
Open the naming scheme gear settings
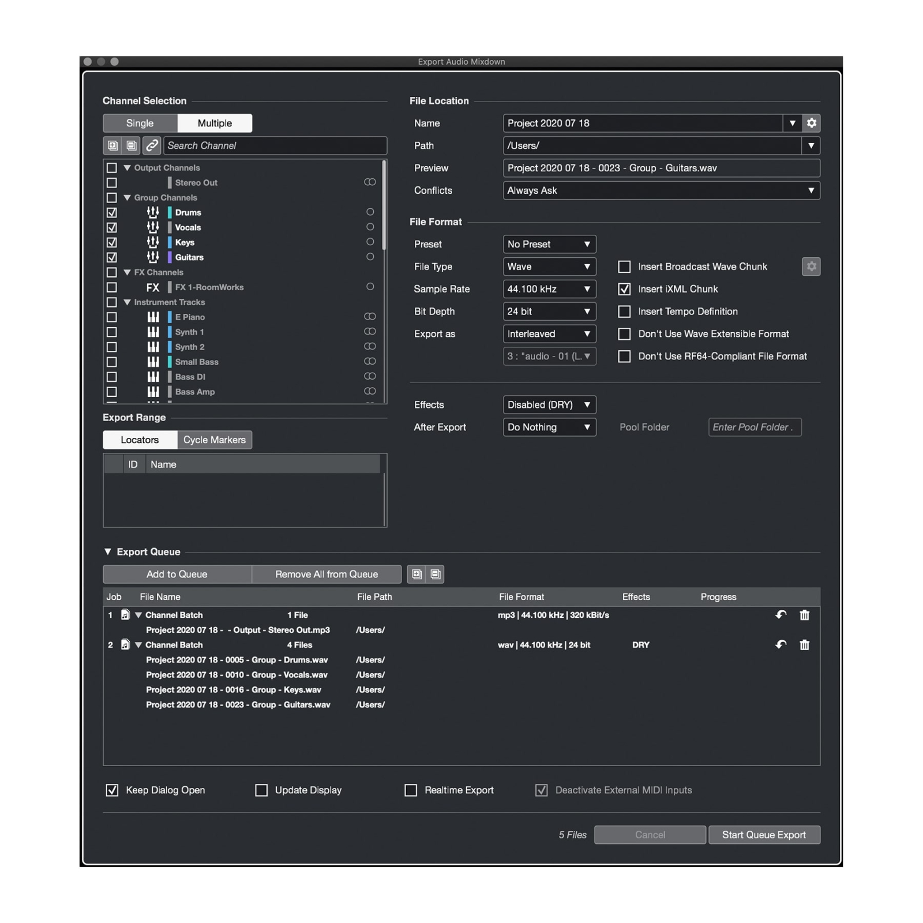pyautogui.click(x=811, y=123)
